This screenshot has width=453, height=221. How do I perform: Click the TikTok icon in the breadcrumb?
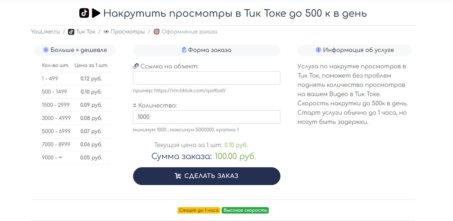point(71,32)
